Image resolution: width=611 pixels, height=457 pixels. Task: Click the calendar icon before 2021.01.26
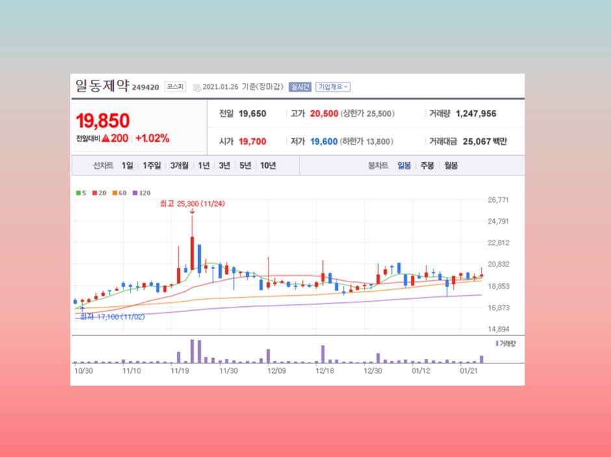pos(197,87)
